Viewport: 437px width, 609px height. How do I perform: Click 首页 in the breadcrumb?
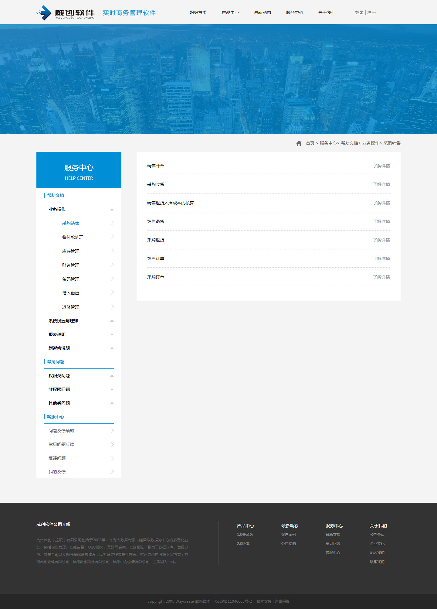tap(310, 143)
